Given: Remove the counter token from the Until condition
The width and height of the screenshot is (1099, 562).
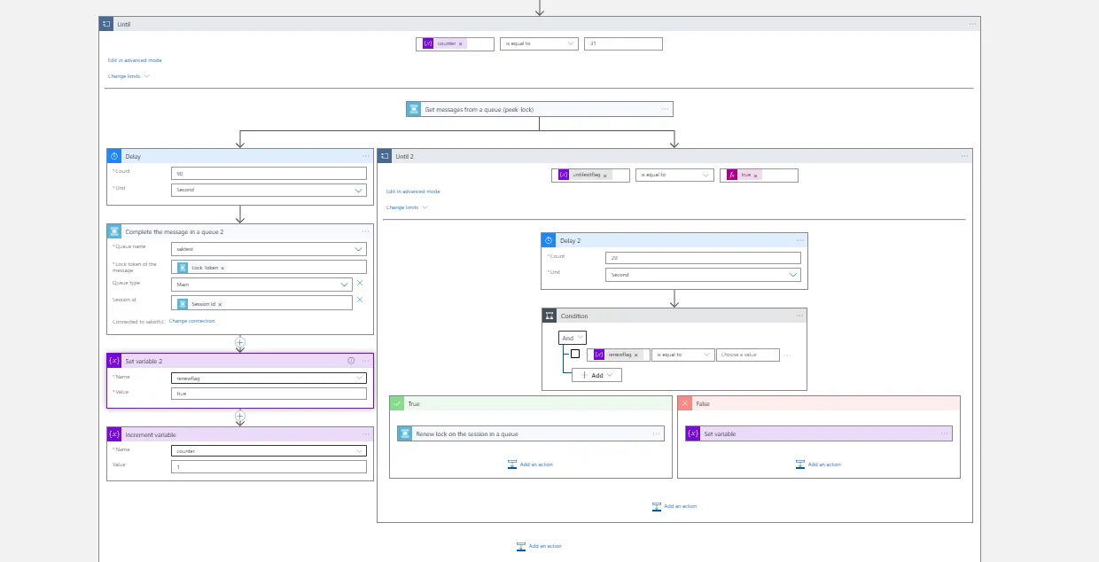Looking at the screenshot, I should 461,43.
